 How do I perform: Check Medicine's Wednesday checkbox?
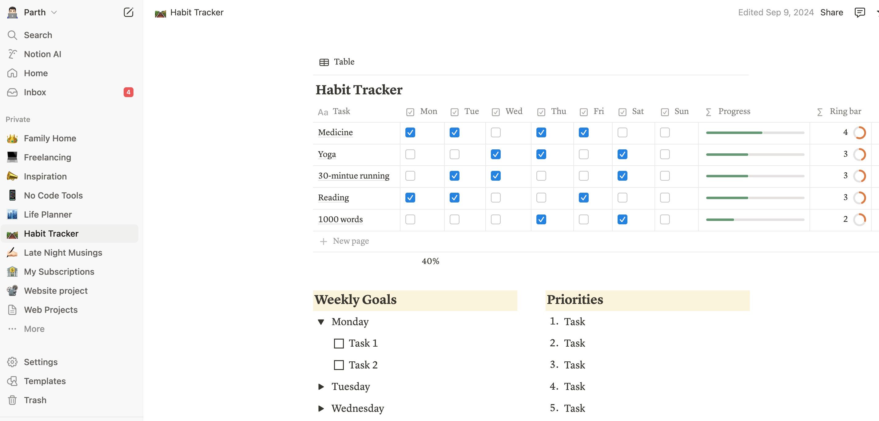click(x=495, y=133)
